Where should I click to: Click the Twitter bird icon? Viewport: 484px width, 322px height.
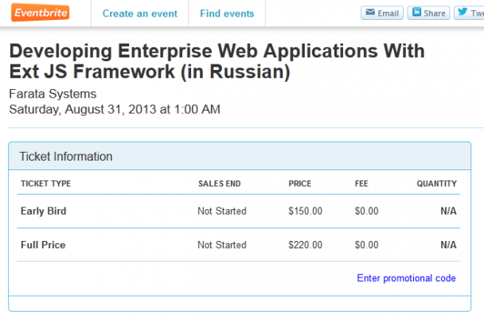click(x=463, y=12)
